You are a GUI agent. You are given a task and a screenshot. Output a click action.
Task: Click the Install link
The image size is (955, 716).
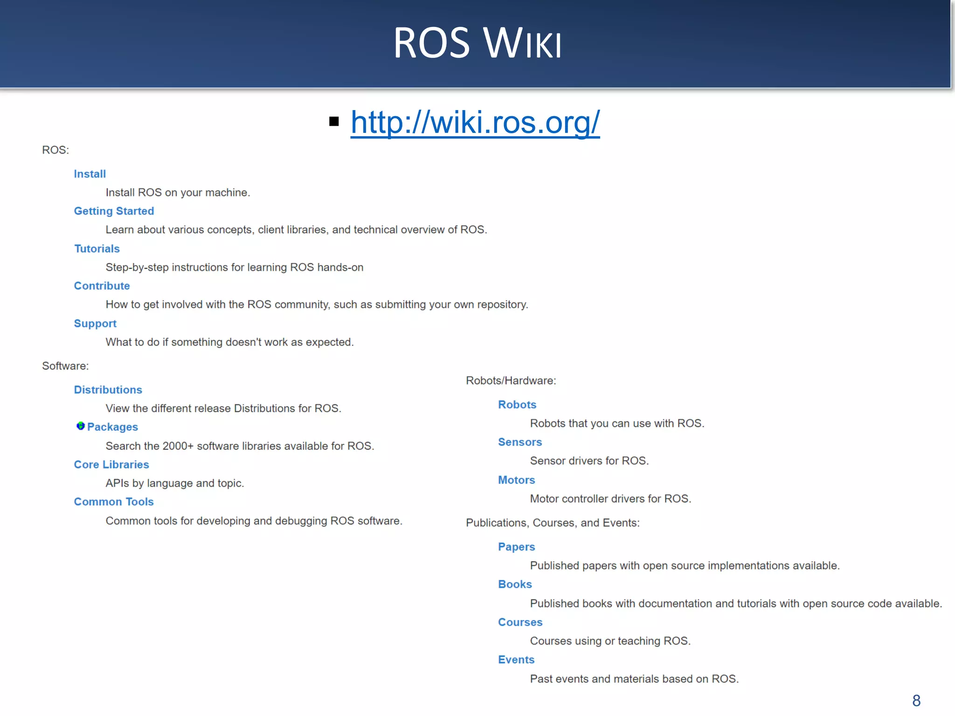(90, 174)
